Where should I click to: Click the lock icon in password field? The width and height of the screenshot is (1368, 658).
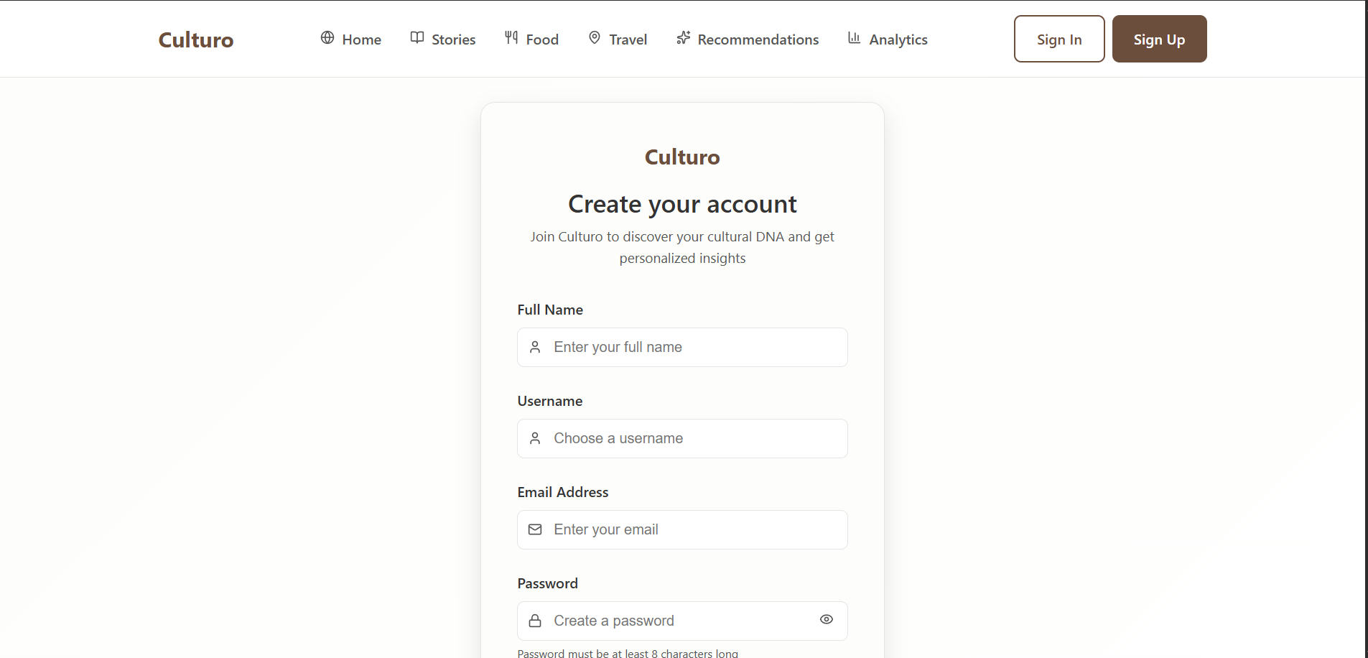535,621
